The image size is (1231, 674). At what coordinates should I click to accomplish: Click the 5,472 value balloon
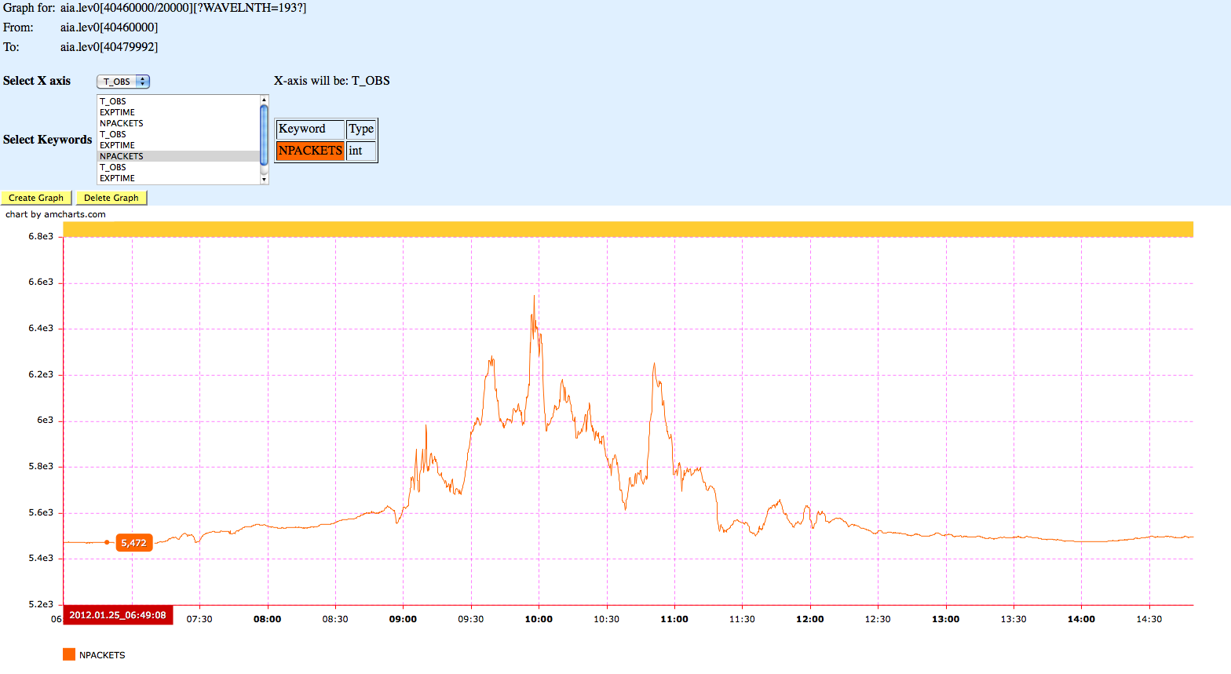click(x=133, y=543)
